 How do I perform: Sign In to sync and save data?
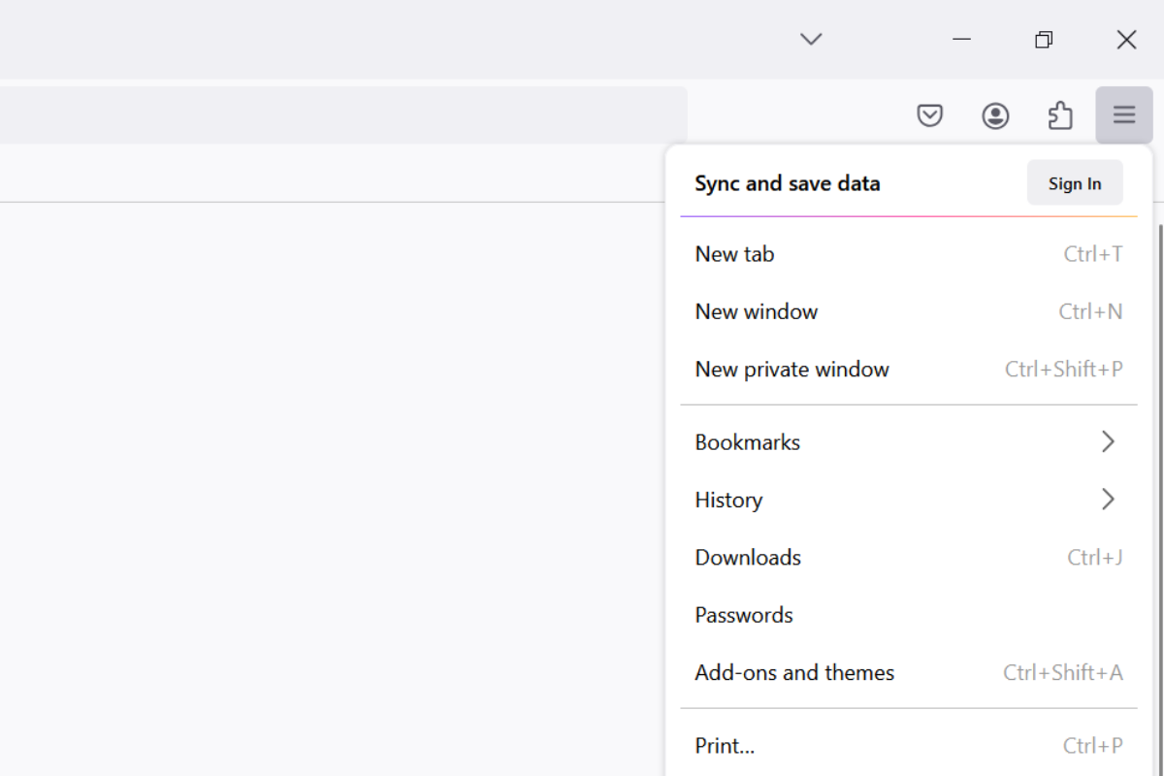point(1074,182)
